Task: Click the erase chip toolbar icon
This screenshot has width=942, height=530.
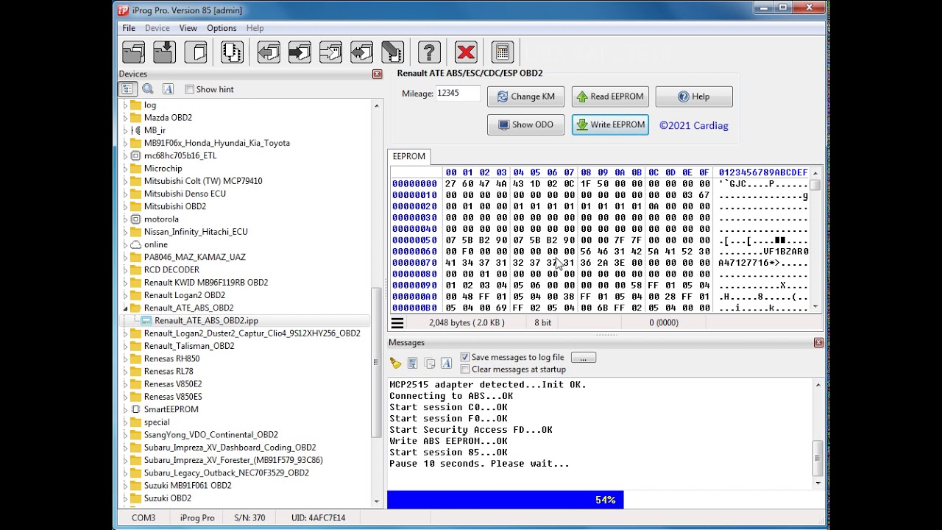Action: point(392,52)
